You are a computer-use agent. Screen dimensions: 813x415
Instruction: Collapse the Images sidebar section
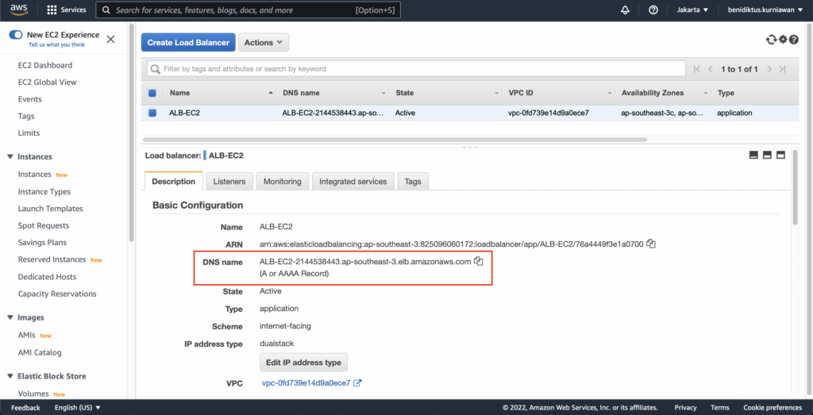pos(10,317)
